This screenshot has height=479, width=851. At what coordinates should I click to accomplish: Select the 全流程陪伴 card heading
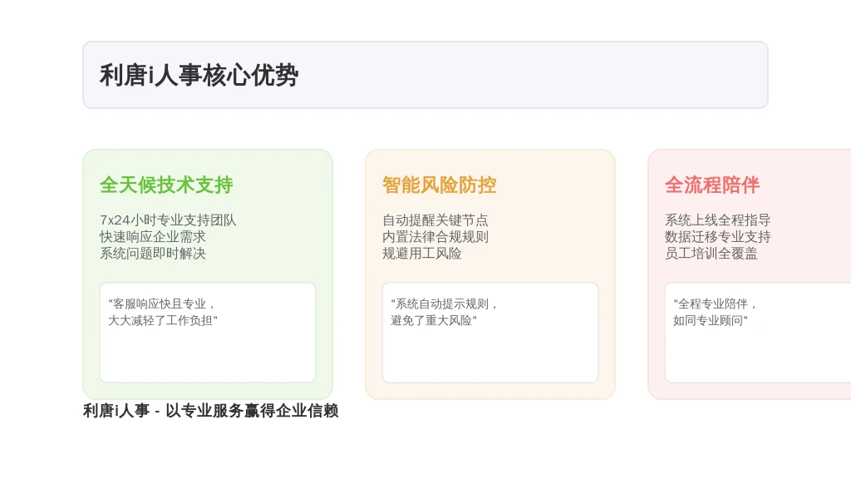[x=712, y=185]
